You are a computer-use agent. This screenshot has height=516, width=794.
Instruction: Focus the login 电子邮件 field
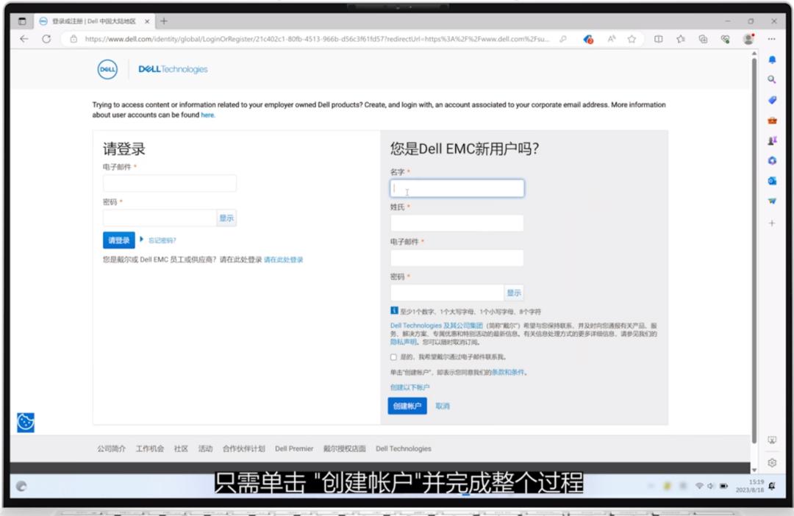pos(169,183)
